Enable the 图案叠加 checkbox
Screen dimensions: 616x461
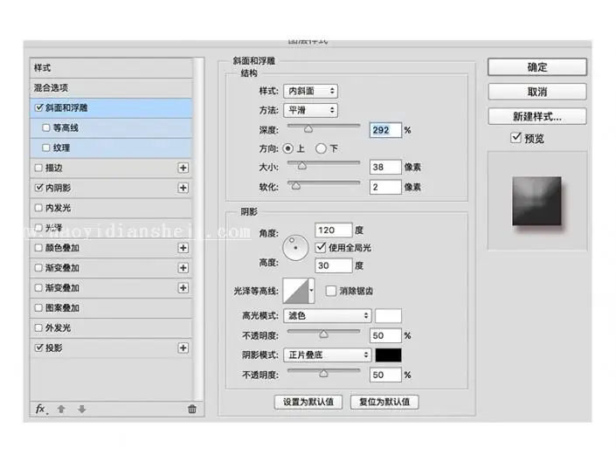tap(38, 308)
